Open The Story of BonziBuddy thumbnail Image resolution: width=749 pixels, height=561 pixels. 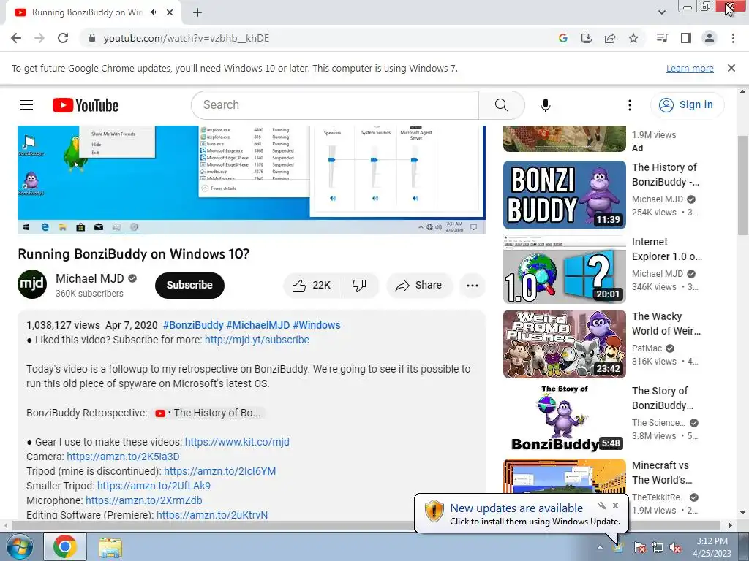565,419
